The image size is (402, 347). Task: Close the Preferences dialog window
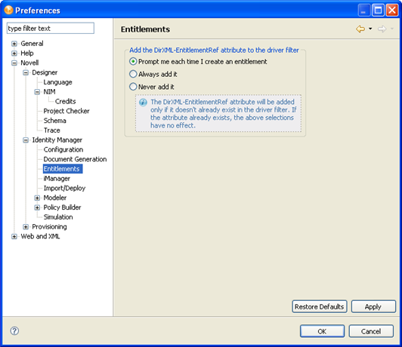[x=392, y=11]
